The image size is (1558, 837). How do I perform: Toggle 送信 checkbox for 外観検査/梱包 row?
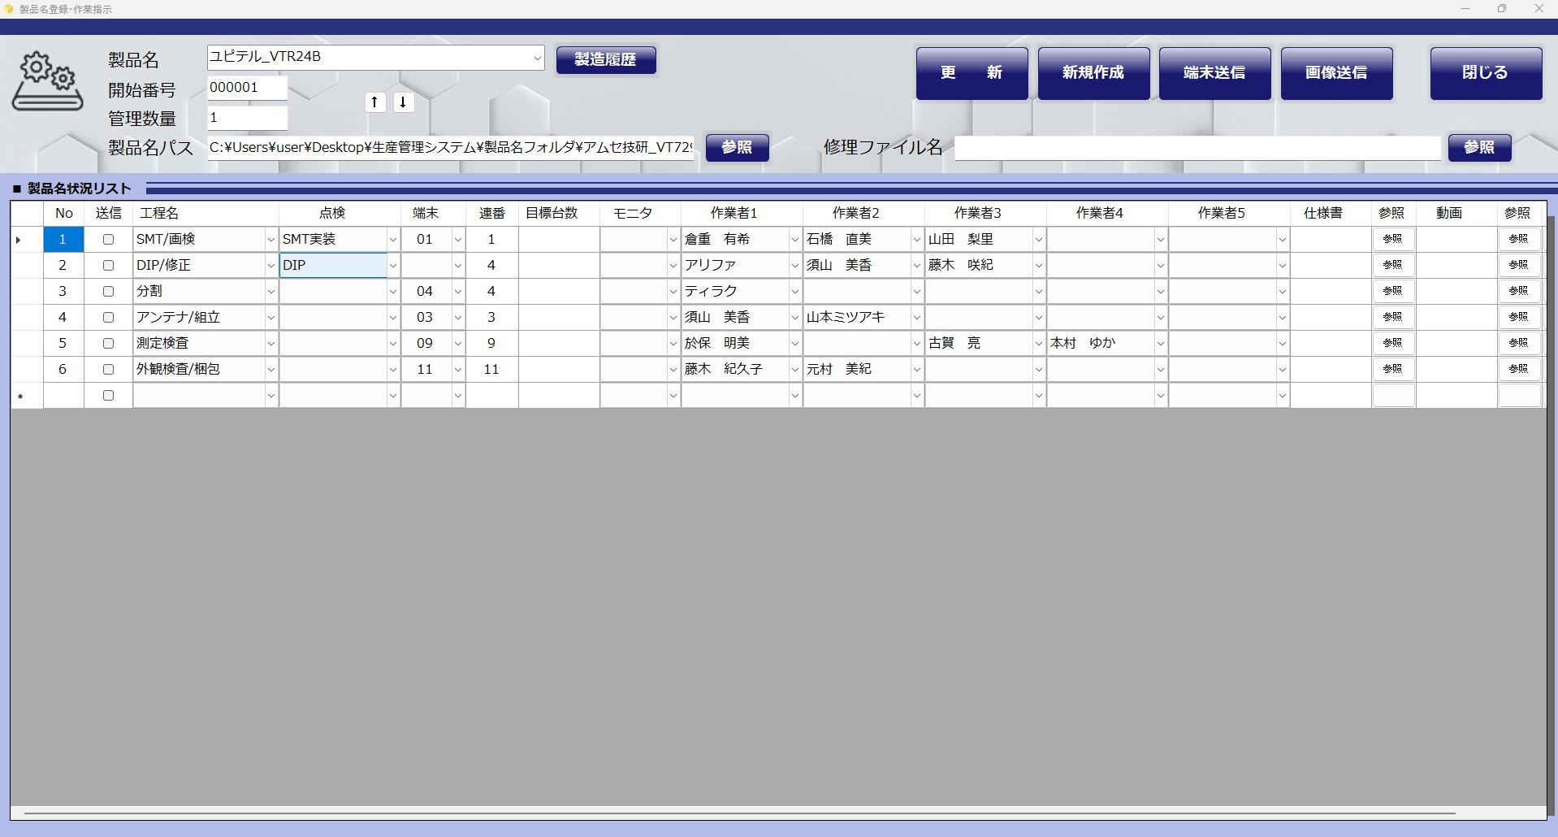click(108, 370)
